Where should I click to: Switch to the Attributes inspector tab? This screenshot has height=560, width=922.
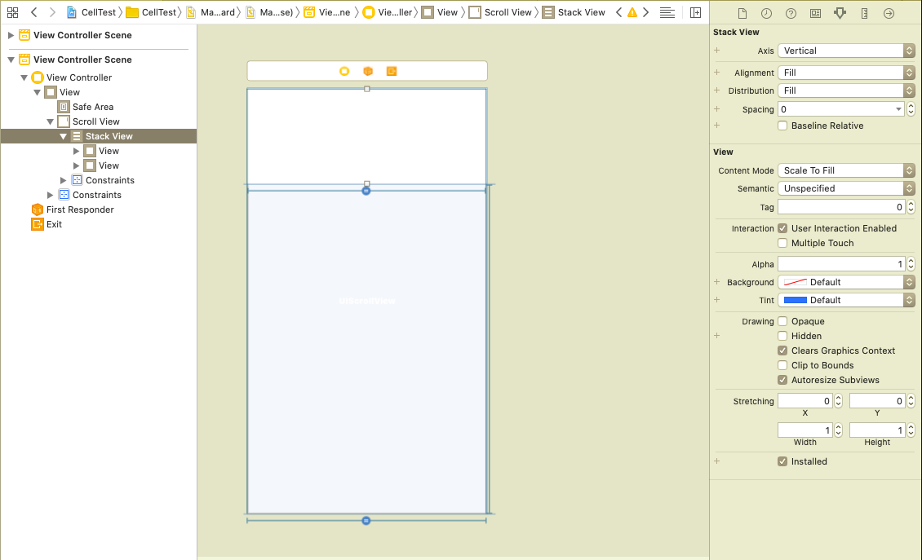tap(840, 13)
